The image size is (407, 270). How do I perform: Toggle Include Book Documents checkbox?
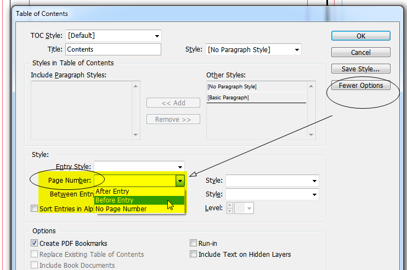(34, 265)
